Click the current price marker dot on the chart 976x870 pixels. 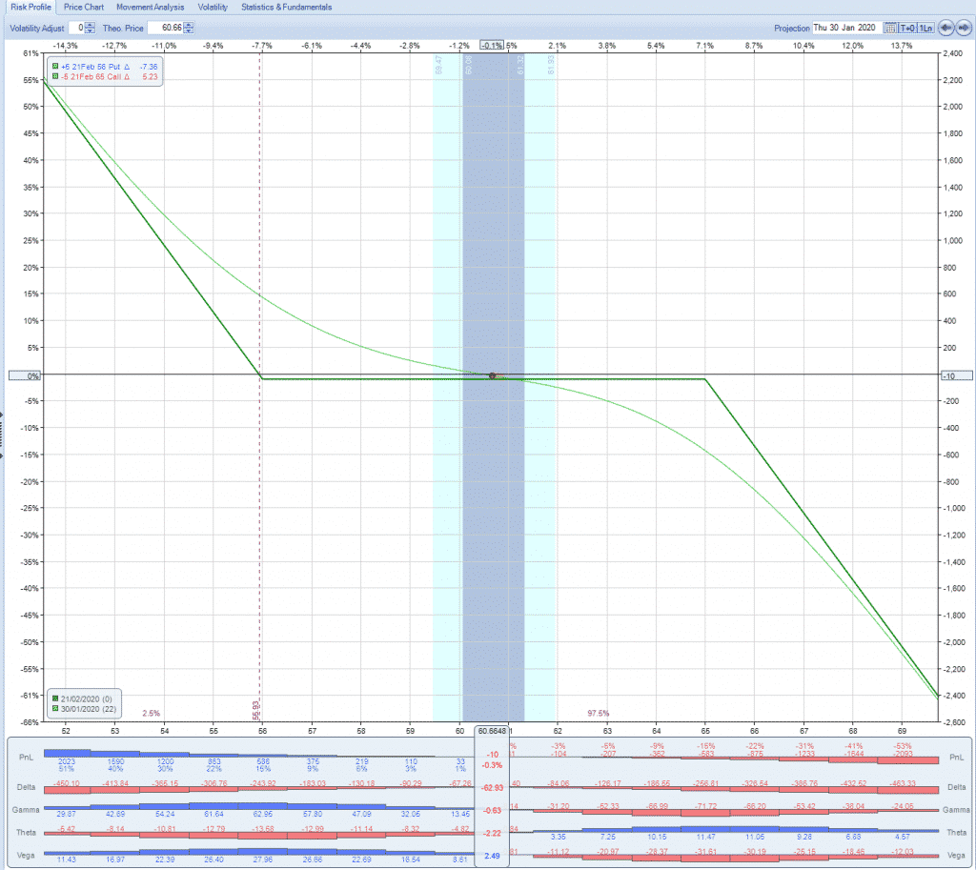(492, 376)
